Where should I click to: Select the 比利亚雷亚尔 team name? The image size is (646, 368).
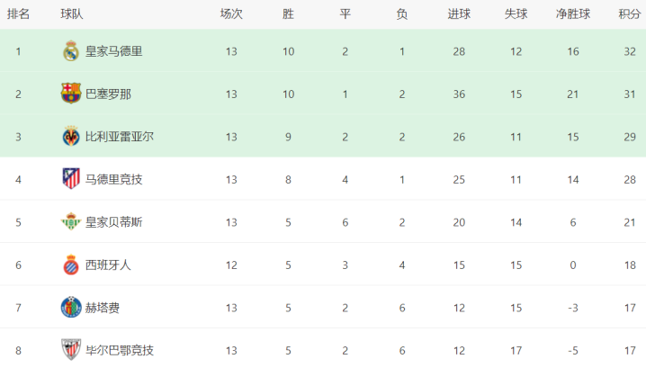(x=119, y=137)
